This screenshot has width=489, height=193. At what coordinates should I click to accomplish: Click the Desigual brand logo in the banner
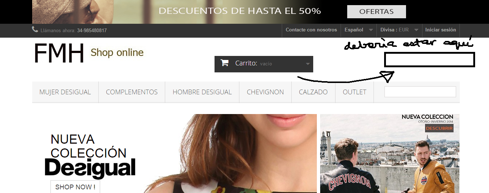tap(90, 169)
